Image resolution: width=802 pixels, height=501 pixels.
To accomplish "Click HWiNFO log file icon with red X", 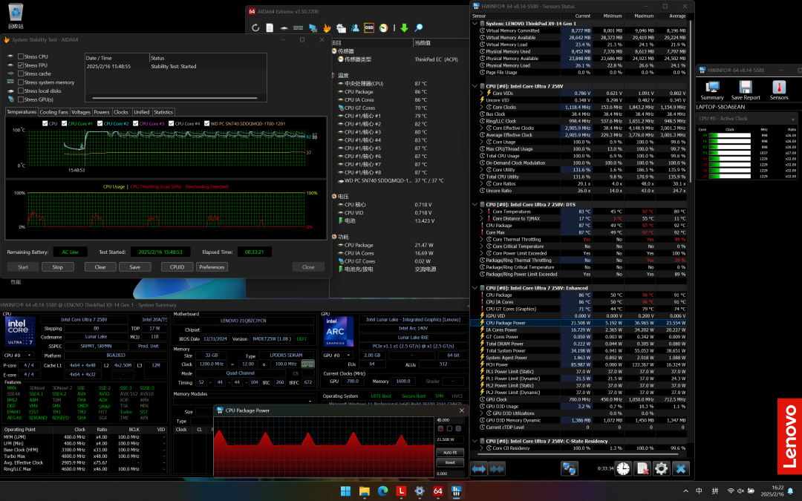I will [642, 468].
